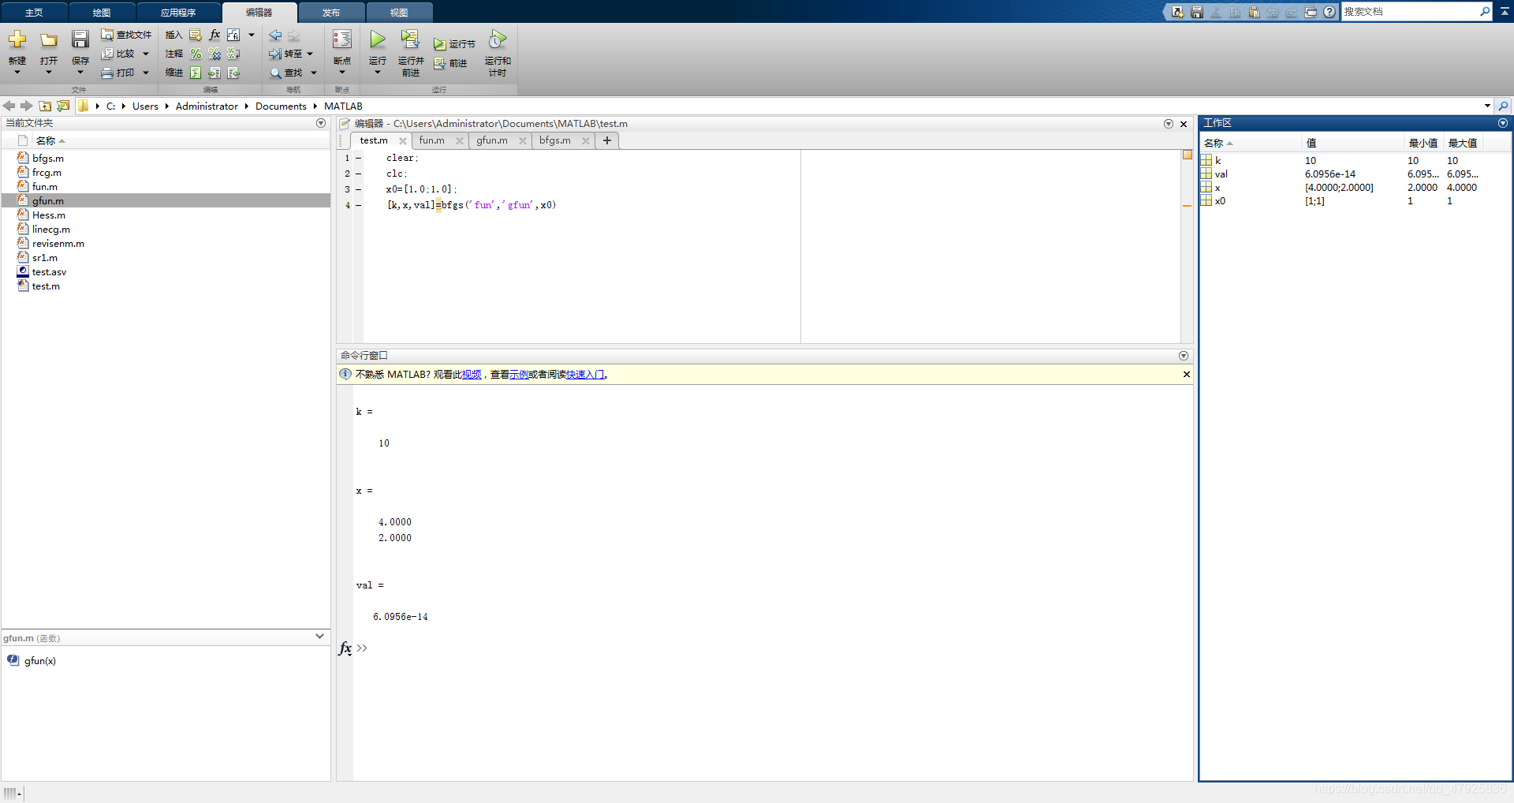1514x803 pixels.
Task: Click the Switch Windows icon
Action: point(1311,12)
